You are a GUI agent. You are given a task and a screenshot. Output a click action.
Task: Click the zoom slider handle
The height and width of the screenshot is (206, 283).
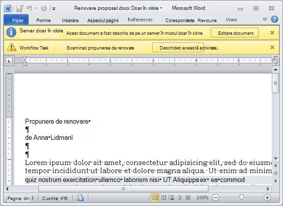(242, 197)
